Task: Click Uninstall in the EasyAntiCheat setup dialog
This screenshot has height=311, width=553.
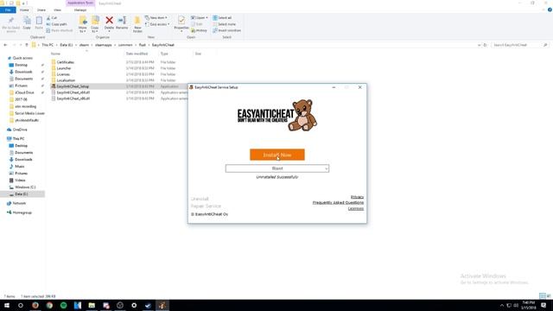Action: 200,199
